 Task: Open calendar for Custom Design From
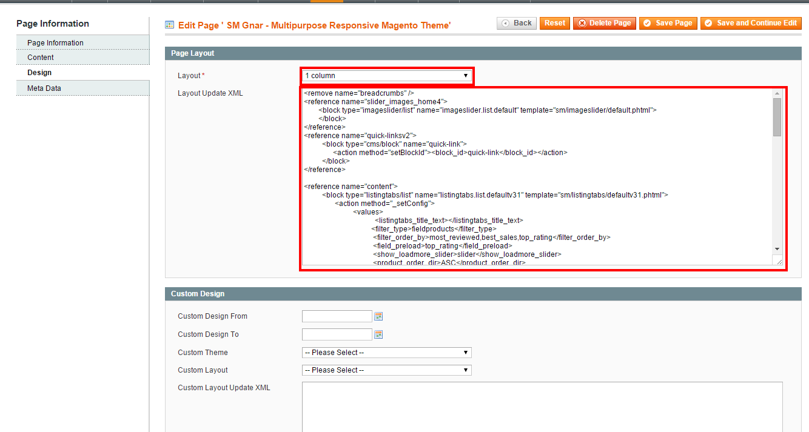point(379,316)
